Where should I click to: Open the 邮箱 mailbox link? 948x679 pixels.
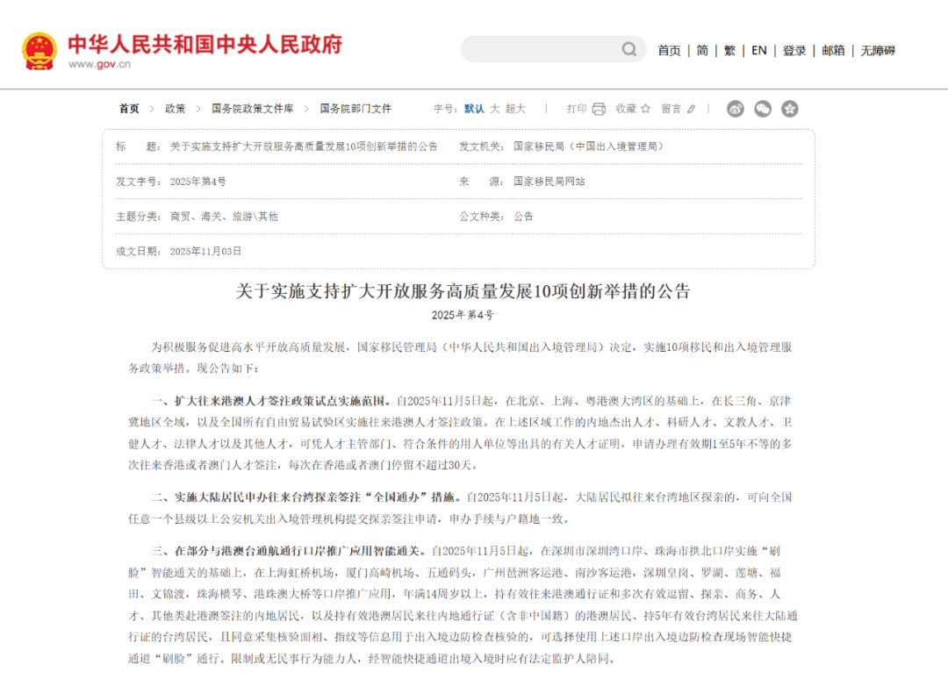pos(833,51)
